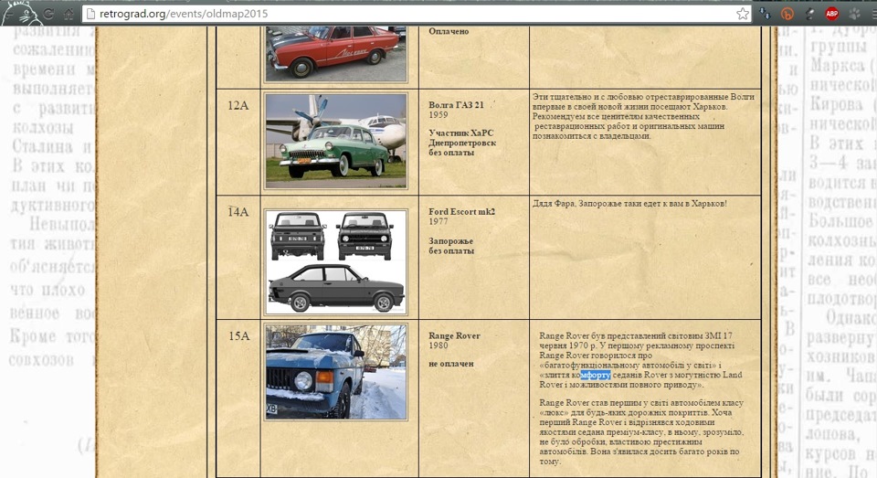Open the red Moskvich car photo
Image resolution: width=877 pixels, height=478 pixels.
[x=335, y=54]
